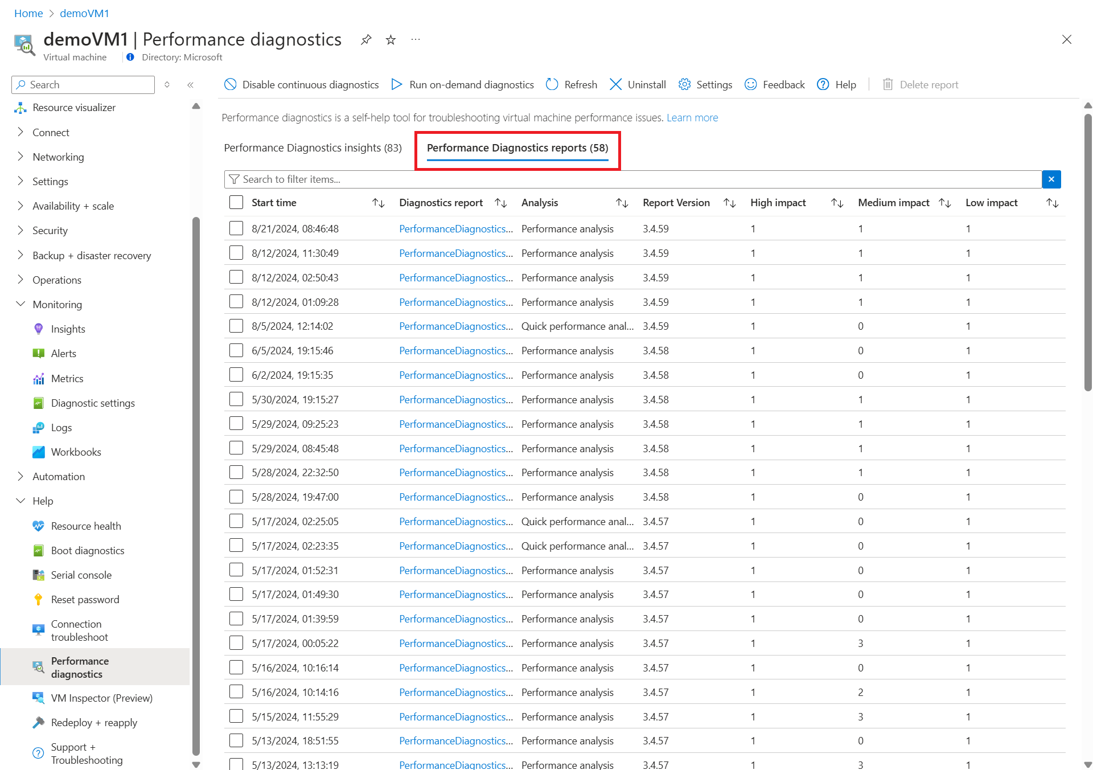The width and height of the screenshot is (1093, 770).
Task: Expand the Automation section
Action: pos(21,476)
